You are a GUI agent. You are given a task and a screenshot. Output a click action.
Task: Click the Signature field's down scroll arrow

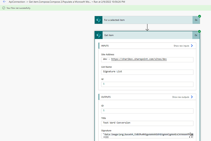pos(192,137)
